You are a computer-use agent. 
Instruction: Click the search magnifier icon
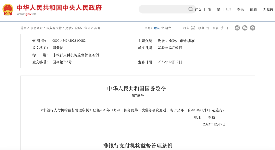coord(191,9)
